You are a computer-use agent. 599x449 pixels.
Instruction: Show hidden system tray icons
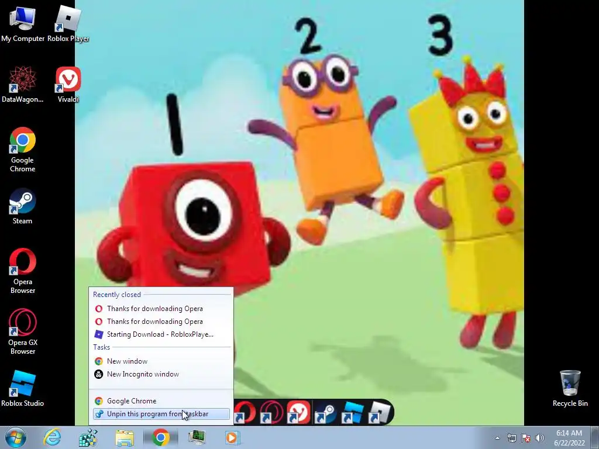497,438
